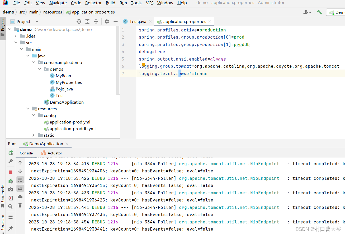Rerun DemoApplication with the green rerun icon

11,153
